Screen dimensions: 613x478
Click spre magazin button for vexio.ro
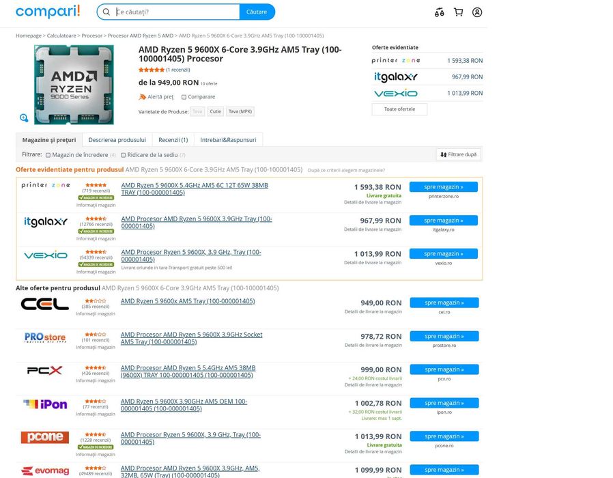tap(443, 253)
